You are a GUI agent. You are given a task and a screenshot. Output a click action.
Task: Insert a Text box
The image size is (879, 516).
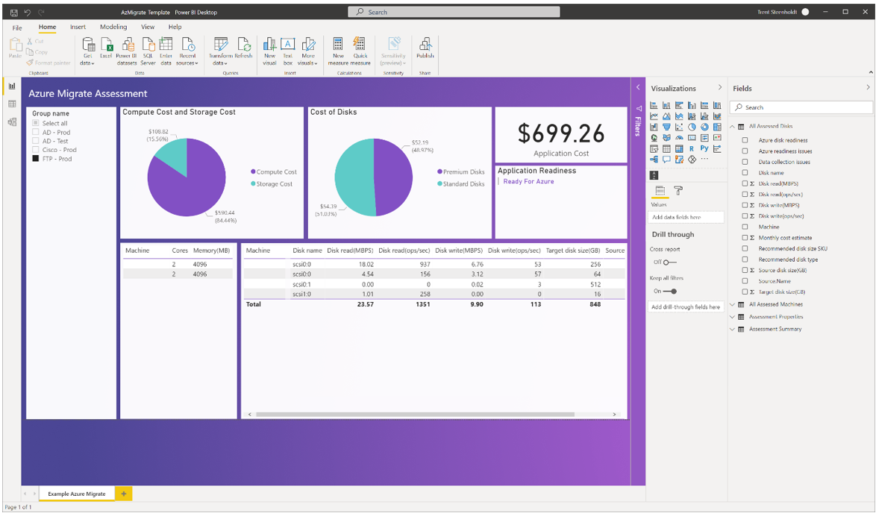[287, 51]
